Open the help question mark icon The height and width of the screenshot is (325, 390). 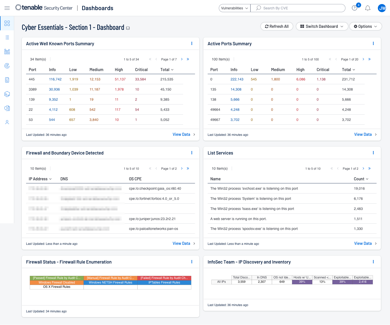point(355,8)
